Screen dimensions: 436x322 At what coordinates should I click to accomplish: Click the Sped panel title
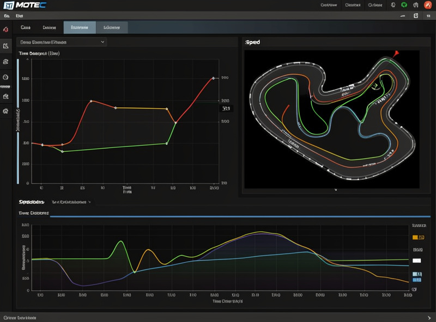point(252,42)
